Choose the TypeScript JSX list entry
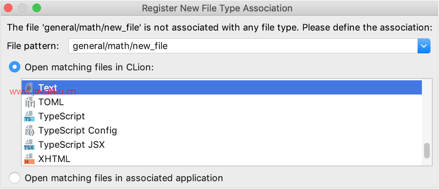Image resolution: width=439 pixels, height=189 pixels. tap(71, 145)
